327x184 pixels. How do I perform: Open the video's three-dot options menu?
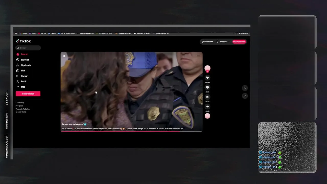198,56
